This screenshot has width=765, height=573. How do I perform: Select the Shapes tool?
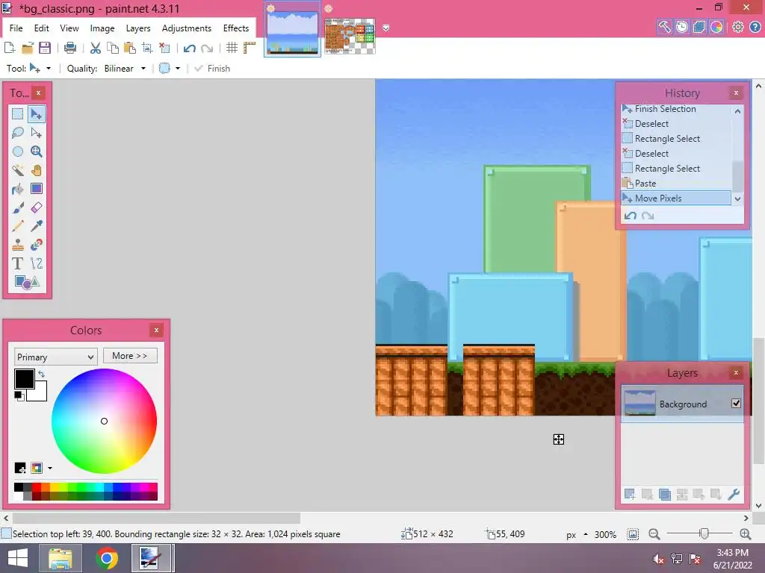pyautogui.click(x=27, y=282)
